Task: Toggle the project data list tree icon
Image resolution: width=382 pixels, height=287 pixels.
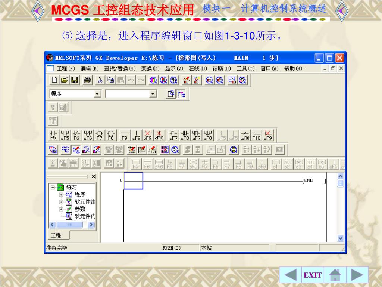Action: point(182,94)
